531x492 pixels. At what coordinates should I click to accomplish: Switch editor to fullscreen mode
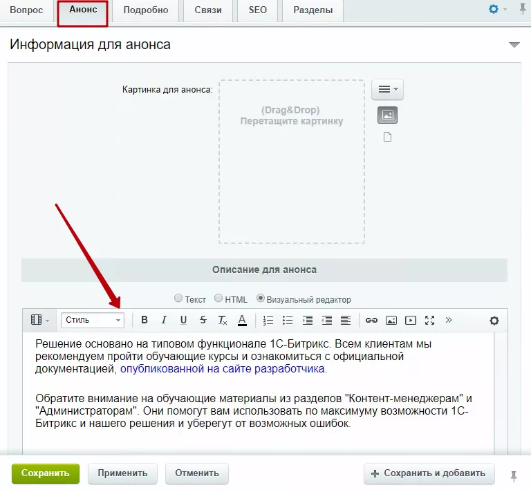[430, 320]
